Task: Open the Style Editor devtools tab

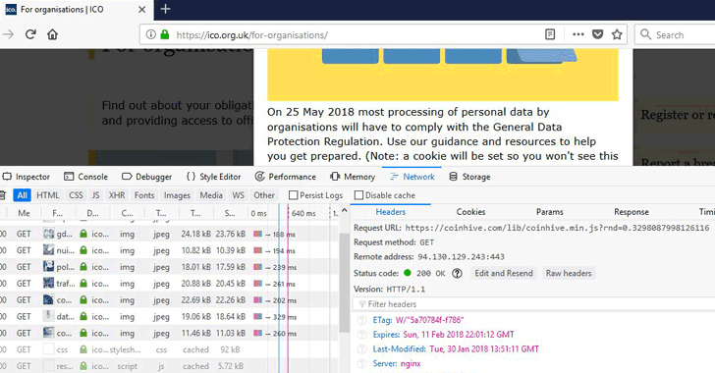Action: [x=213, y=177]
